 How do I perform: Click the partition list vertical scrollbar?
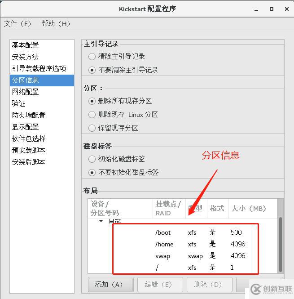coord(281,245)
